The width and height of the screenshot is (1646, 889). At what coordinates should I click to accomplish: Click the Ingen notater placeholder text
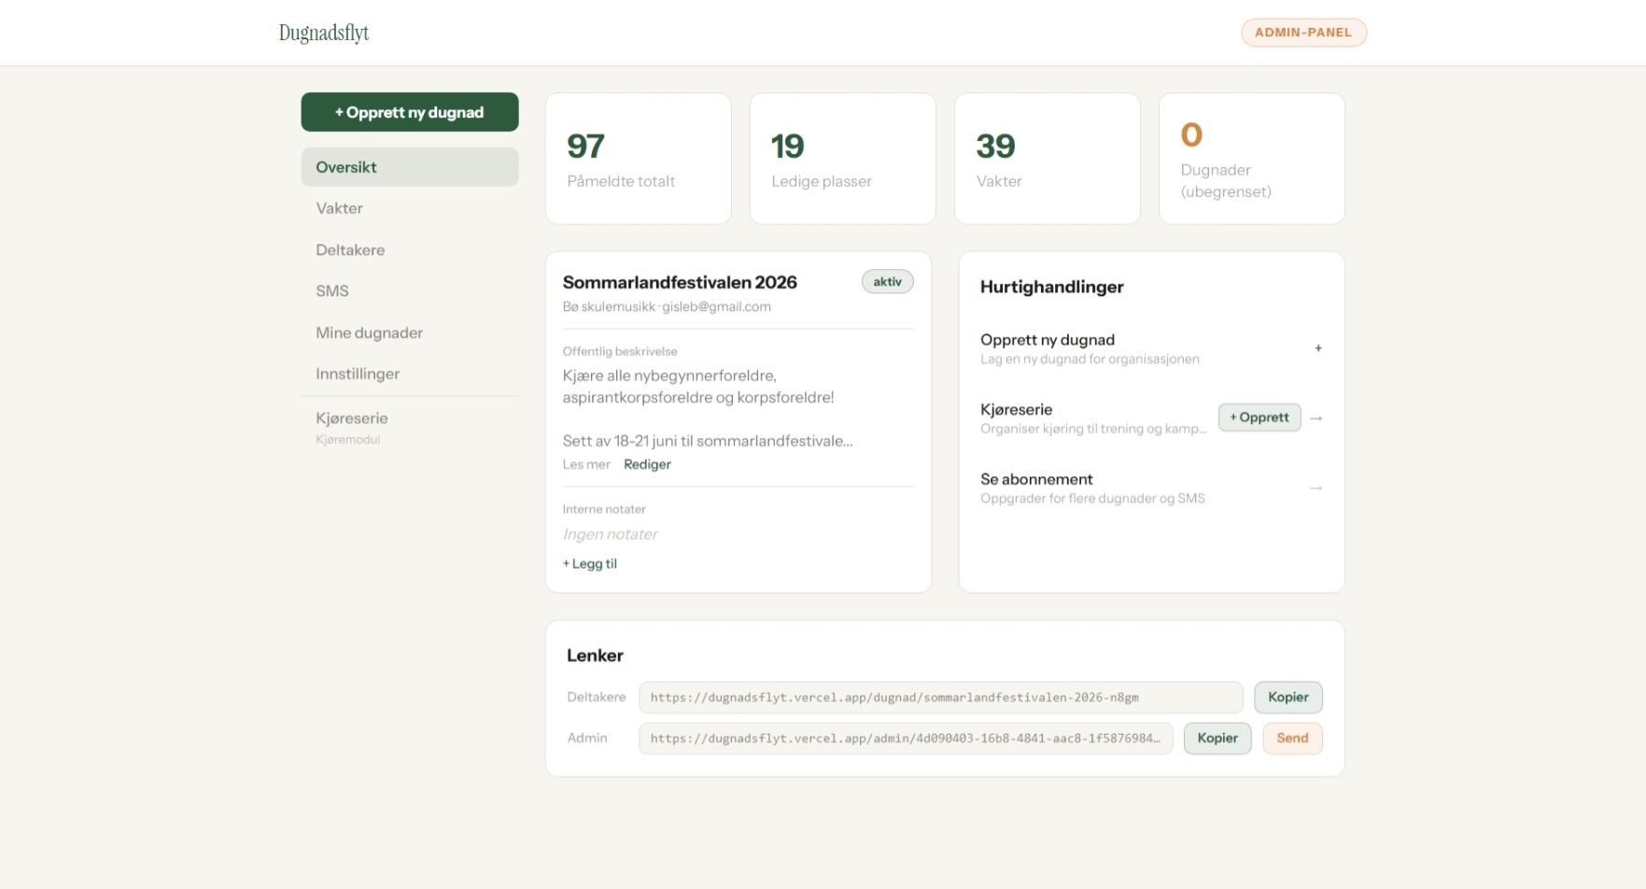610,534
